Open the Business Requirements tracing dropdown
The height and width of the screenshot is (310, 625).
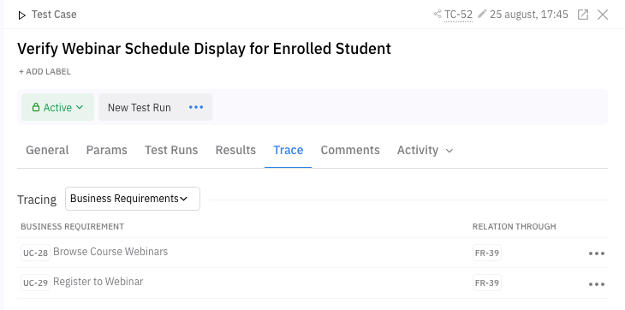(133, 199)
